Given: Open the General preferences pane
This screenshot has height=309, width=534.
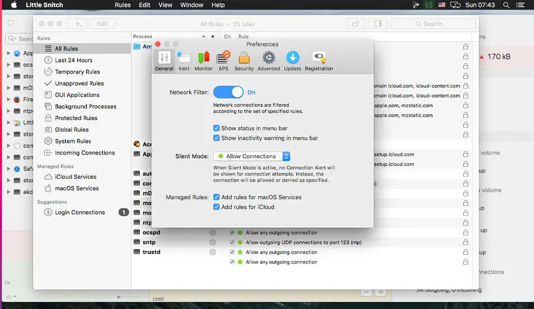Looking at the screenshot, I should tap(164, 61).
